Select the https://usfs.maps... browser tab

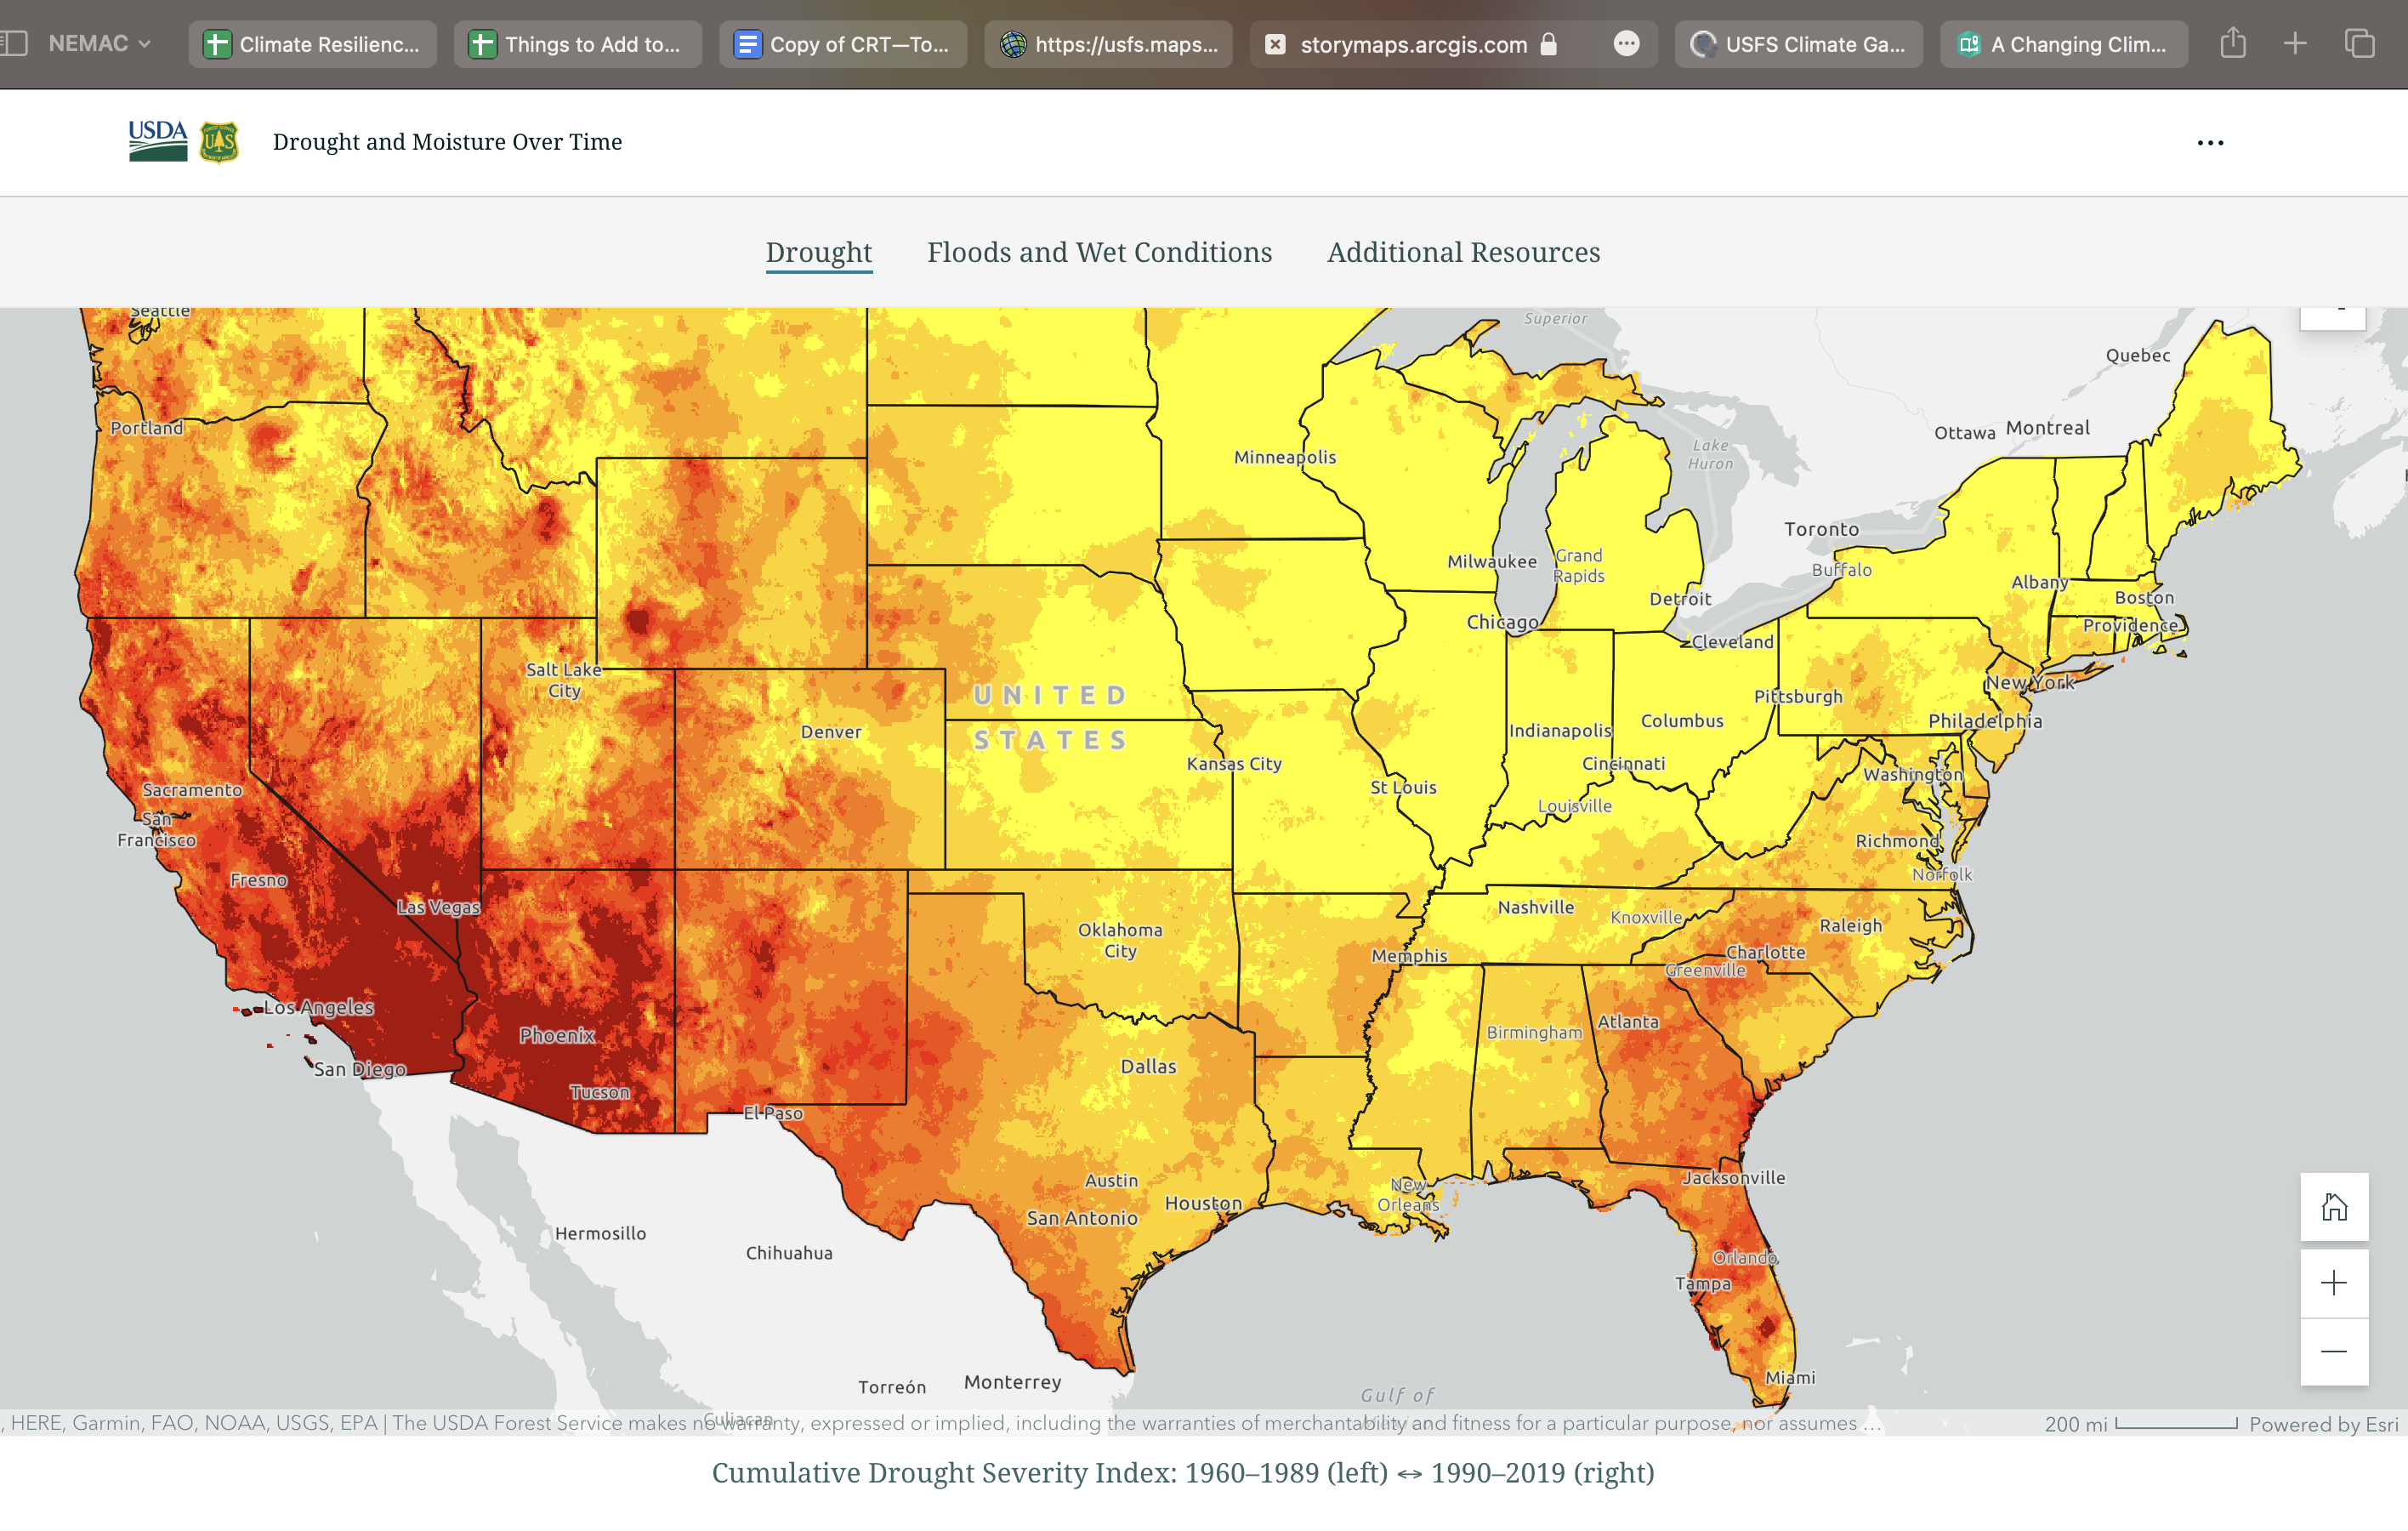[x=1108, y=44]
